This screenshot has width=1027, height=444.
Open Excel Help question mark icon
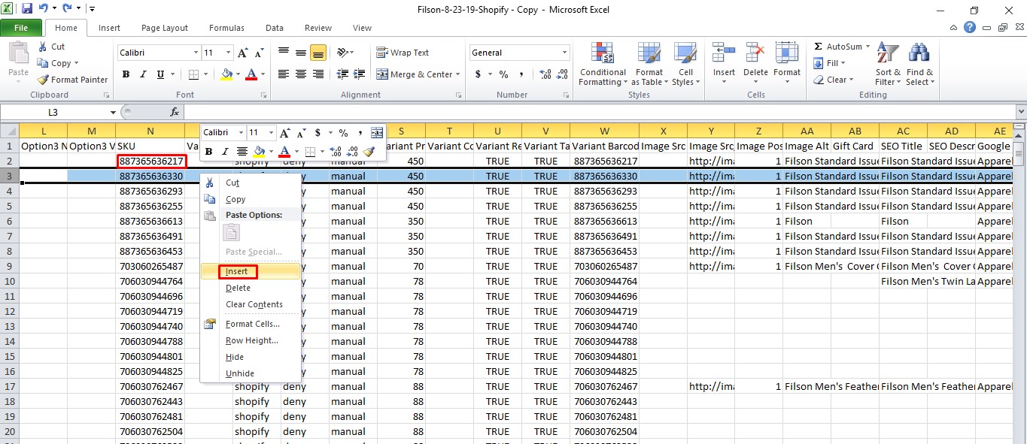[971, 27]
